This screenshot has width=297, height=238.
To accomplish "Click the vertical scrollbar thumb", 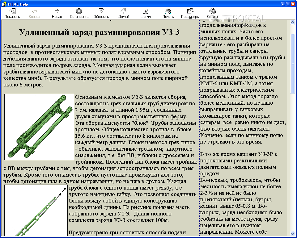I will [293, 64].
